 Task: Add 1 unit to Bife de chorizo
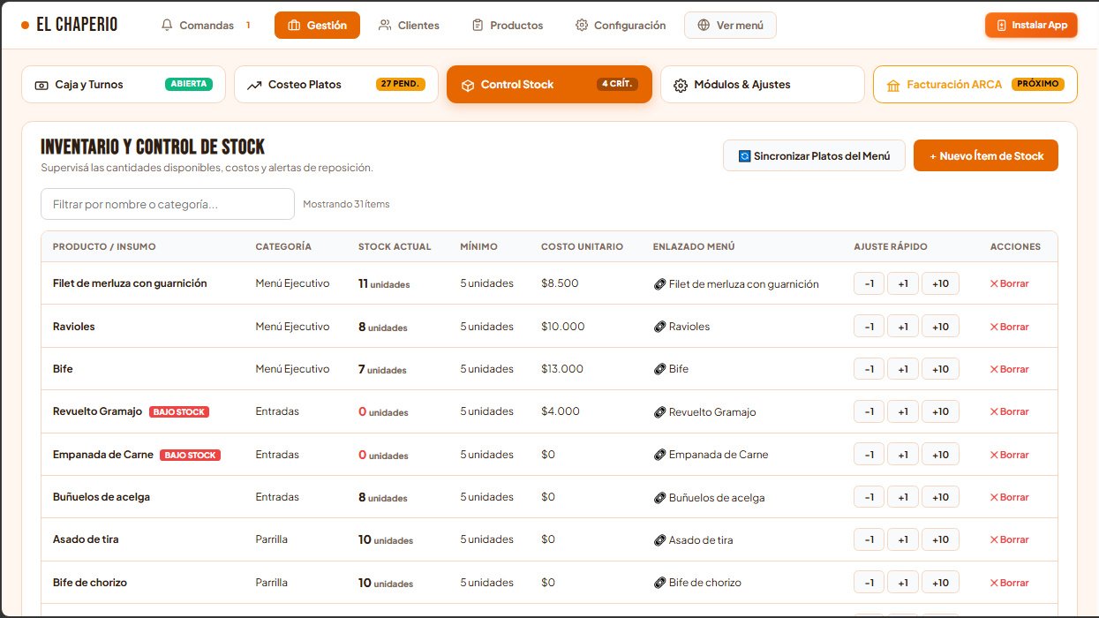(903, 583)
